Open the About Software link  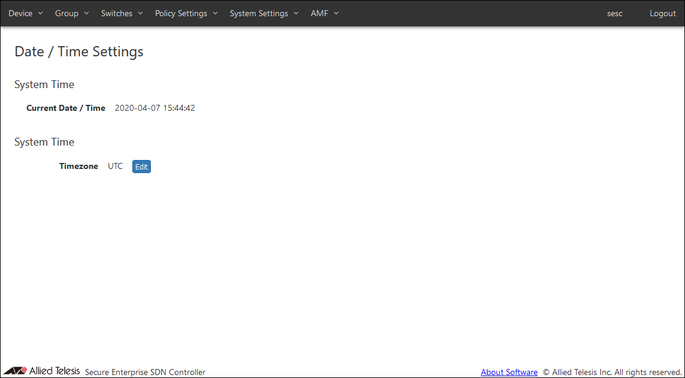pos(509,372)
